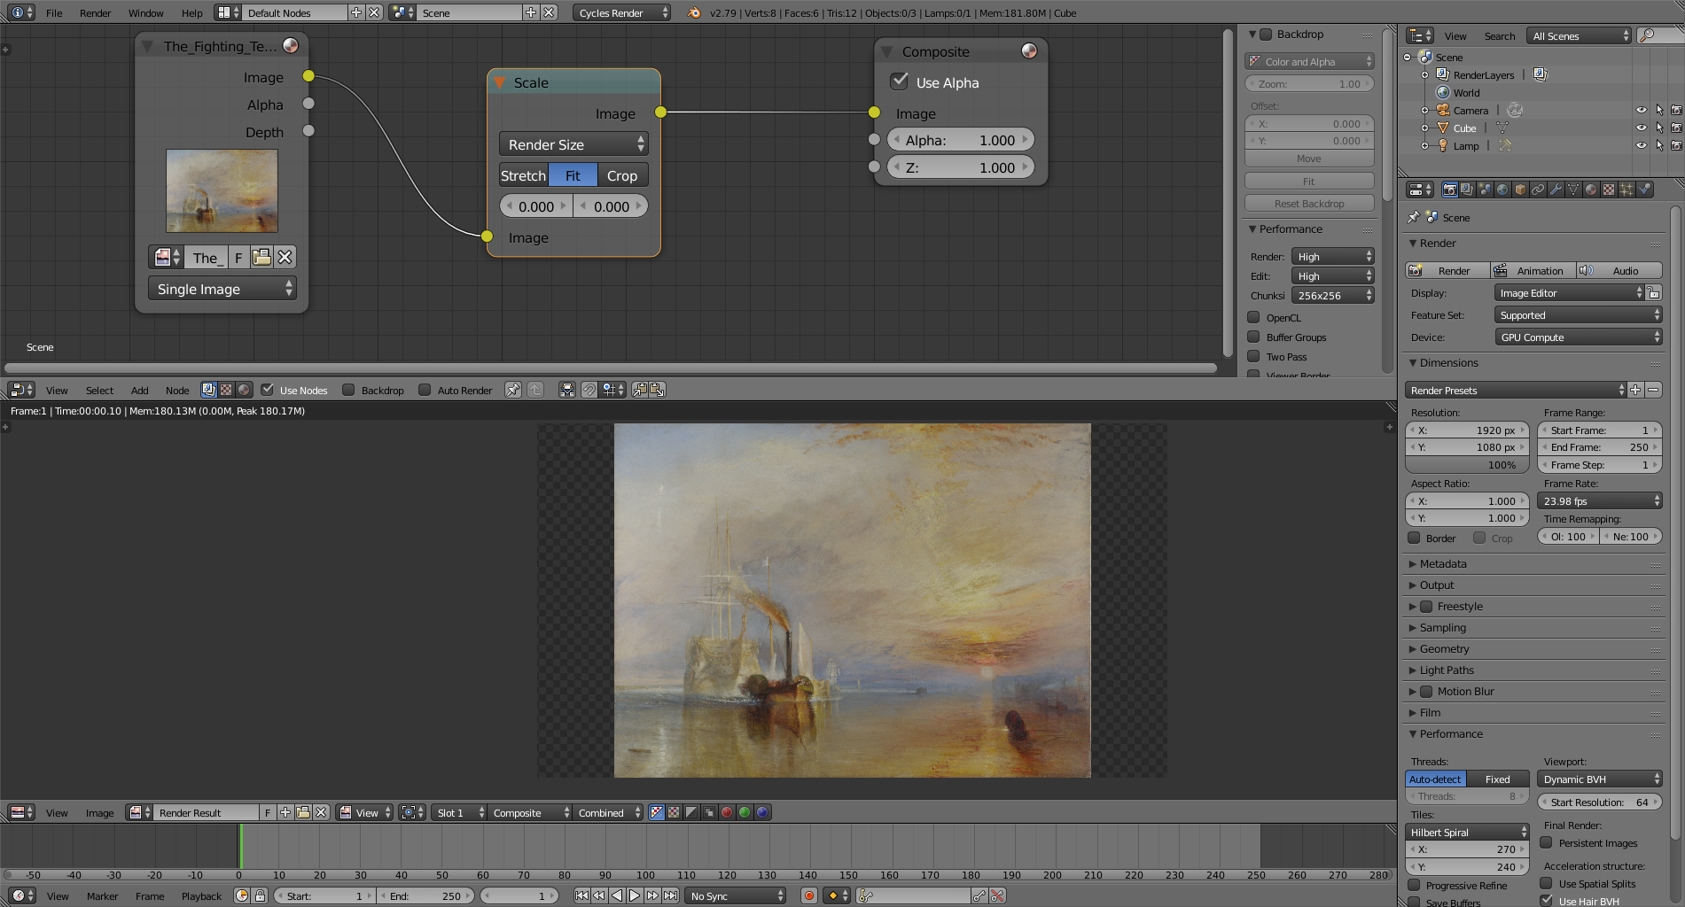
Task: Select the Stretch option on Scale node
Action: tap(523, 175)
